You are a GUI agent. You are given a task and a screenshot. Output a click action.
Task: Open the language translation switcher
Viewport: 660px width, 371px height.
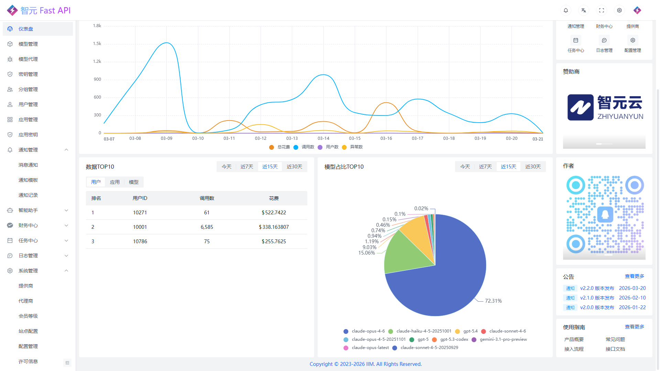[x=584, y=10]
